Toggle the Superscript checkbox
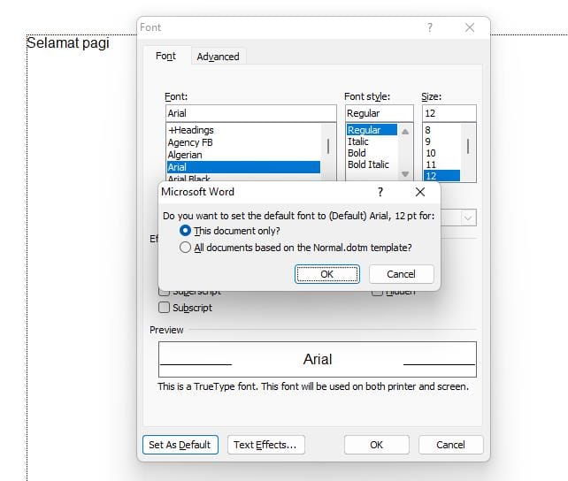Screen dimensions: 568x481 coord(164,292)
